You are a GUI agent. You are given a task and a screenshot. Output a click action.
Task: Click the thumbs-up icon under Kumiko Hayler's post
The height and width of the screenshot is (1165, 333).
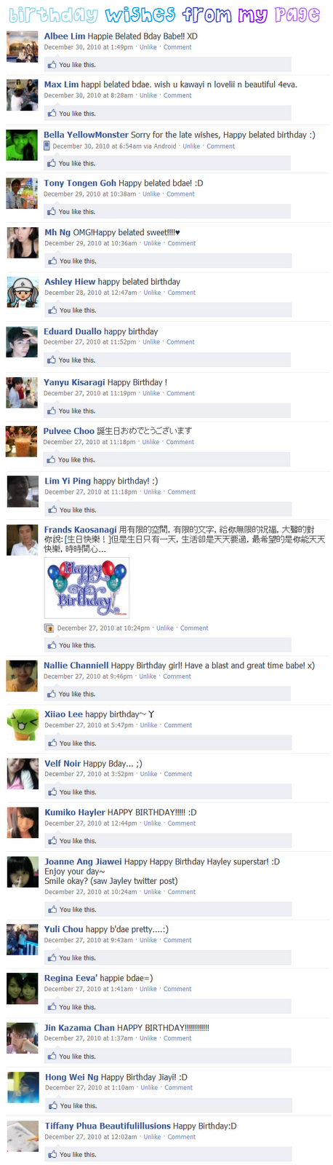pos(52,841)
